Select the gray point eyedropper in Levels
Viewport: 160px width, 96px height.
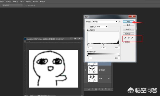129,38
